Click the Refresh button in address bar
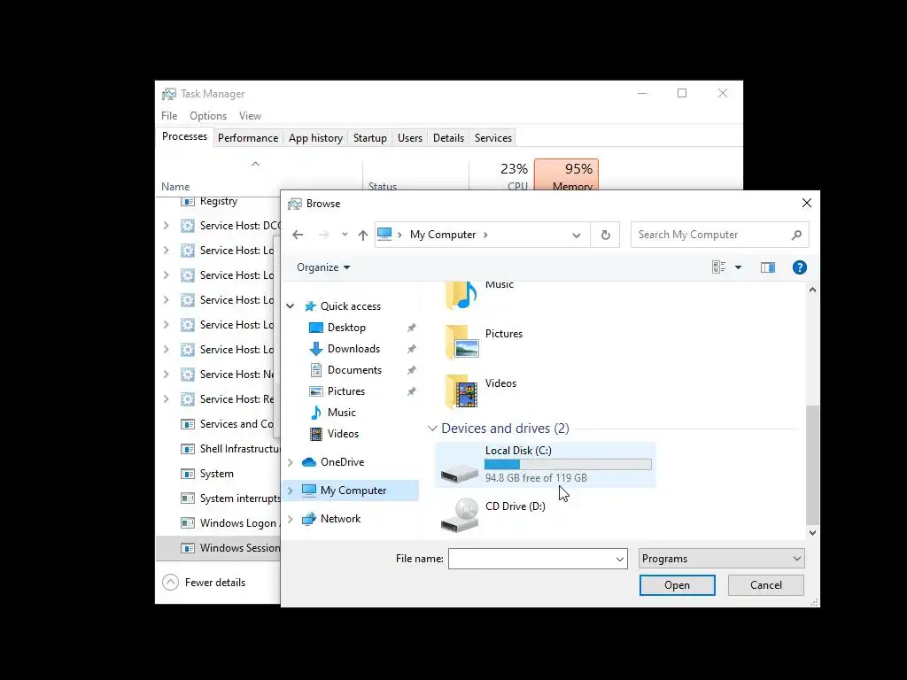Viewport: 907px width, 680px height. 605,235
